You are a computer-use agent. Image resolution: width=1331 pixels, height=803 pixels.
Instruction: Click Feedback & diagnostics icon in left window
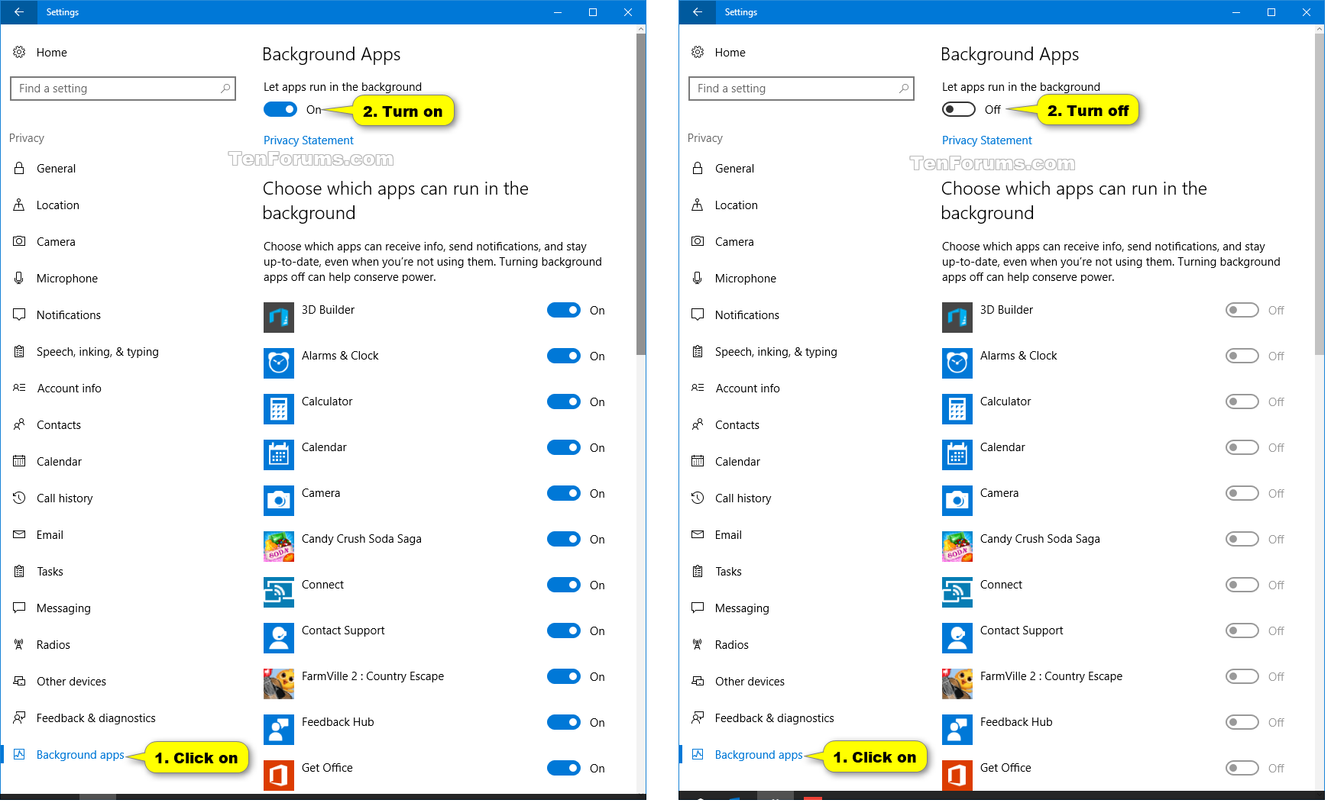tap(19, 718)
